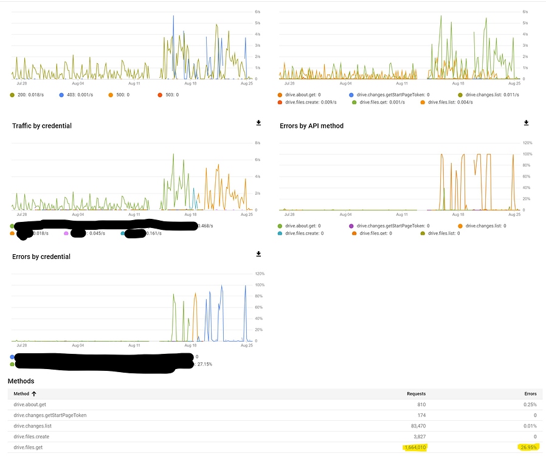Viewport: 546px width, 456px height.
Task: Select 'drive.files.create: 0.009/s' legend item
Action: 308,102
